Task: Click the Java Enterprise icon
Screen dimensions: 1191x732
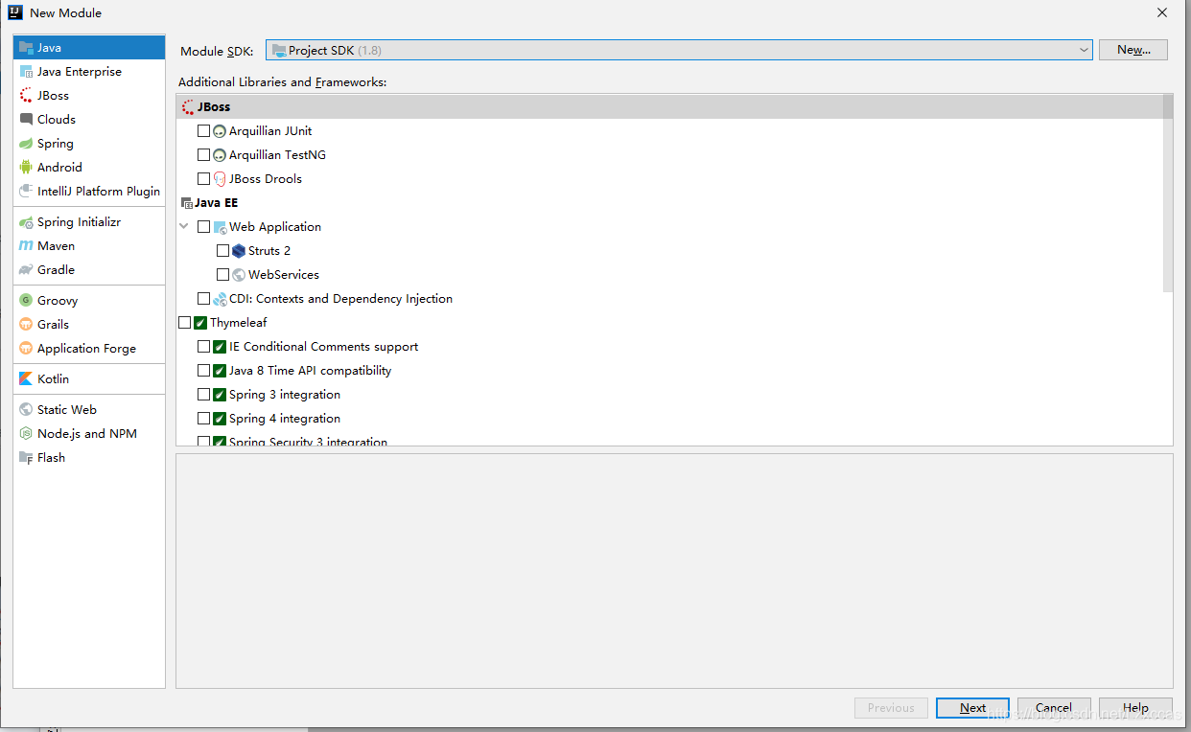Action: click(x=26, y=71)
